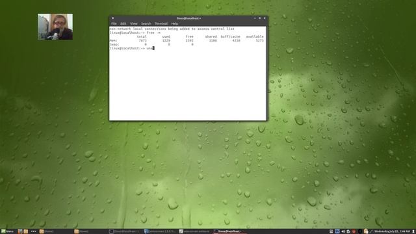Switch to the active linux@localhost taskbar entry

click(229, 231)
